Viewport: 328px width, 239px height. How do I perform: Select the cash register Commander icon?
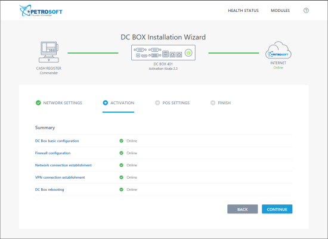point(49,52)
